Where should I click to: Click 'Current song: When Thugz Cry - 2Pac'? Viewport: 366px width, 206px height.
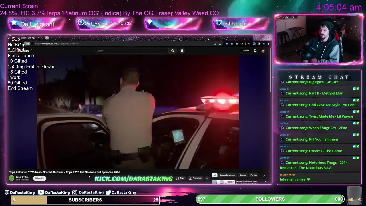[x=313, y=128]
